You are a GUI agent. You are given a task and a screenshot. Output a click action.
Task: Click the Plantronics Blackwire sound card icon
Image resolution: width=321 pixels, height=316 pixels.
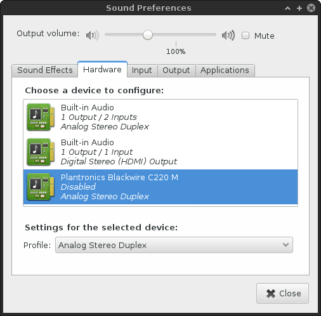pyautogui.click(x=41, y=187)
